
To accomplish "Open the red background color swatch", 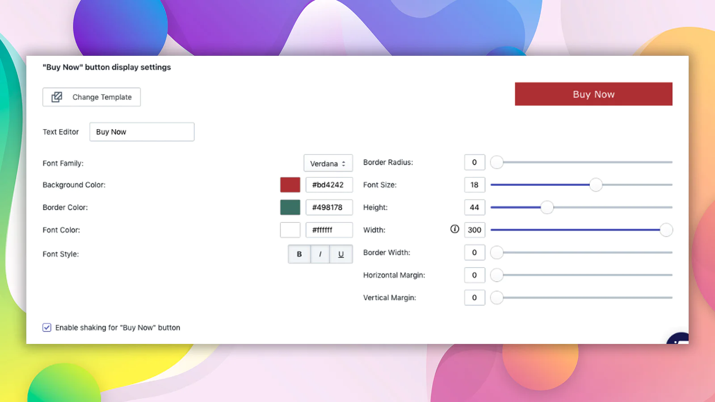I will (x=290, y=184).
